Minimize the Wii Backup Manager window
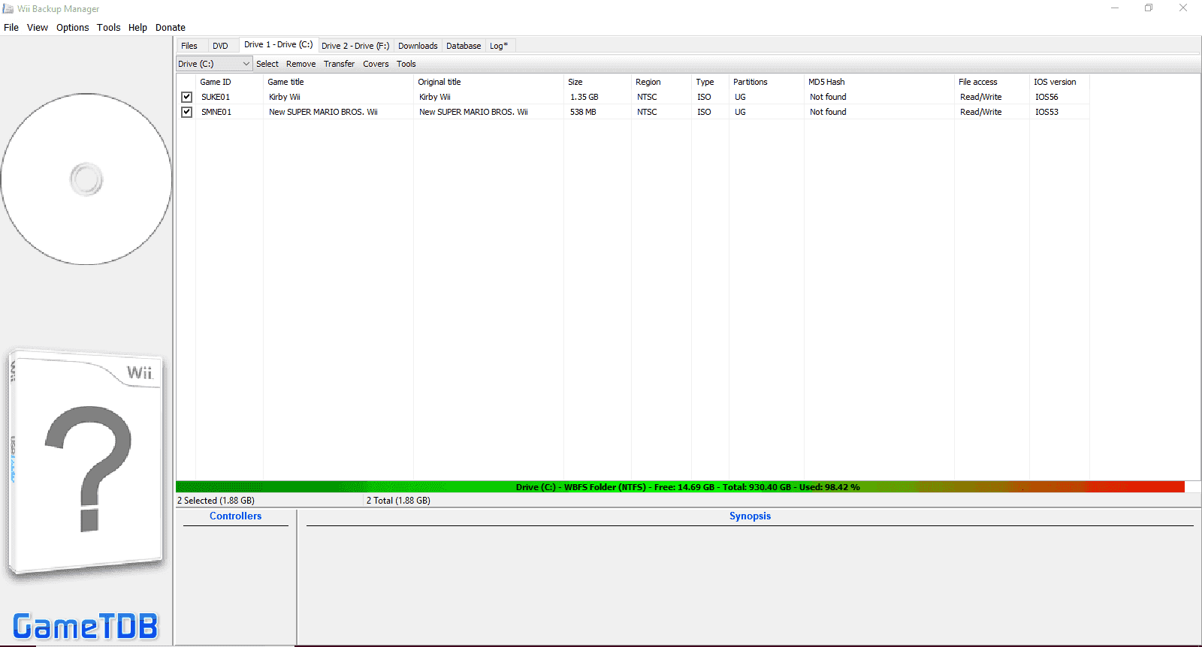Viewport: 1202px width, 647px height. [1115, 8]
